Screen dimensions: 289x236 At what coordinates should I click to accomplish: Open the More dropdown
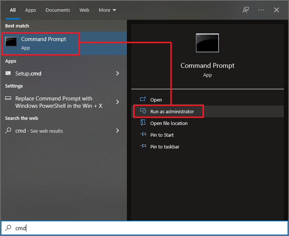coord(107,10)
